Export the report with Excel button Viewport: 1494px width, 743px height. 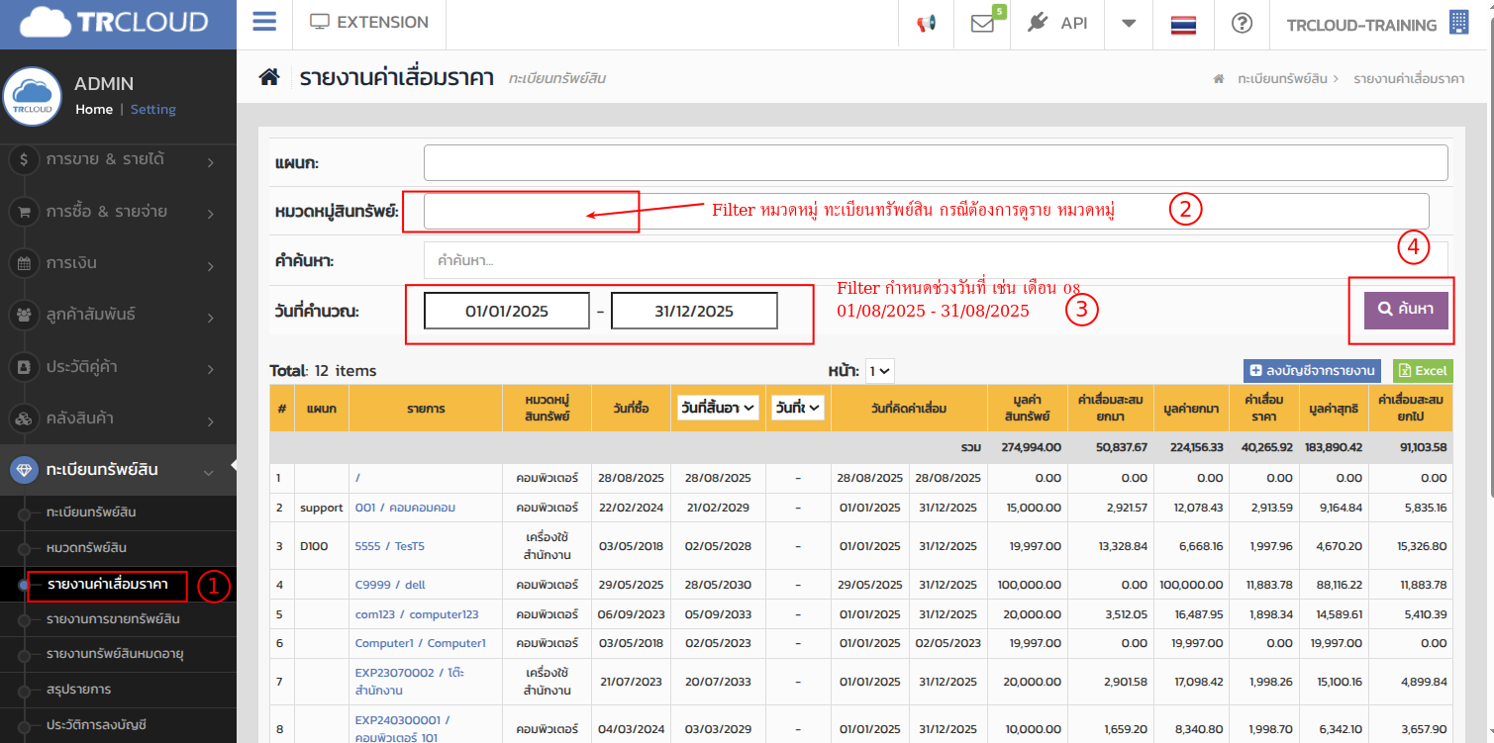(x=1423, y=371)
